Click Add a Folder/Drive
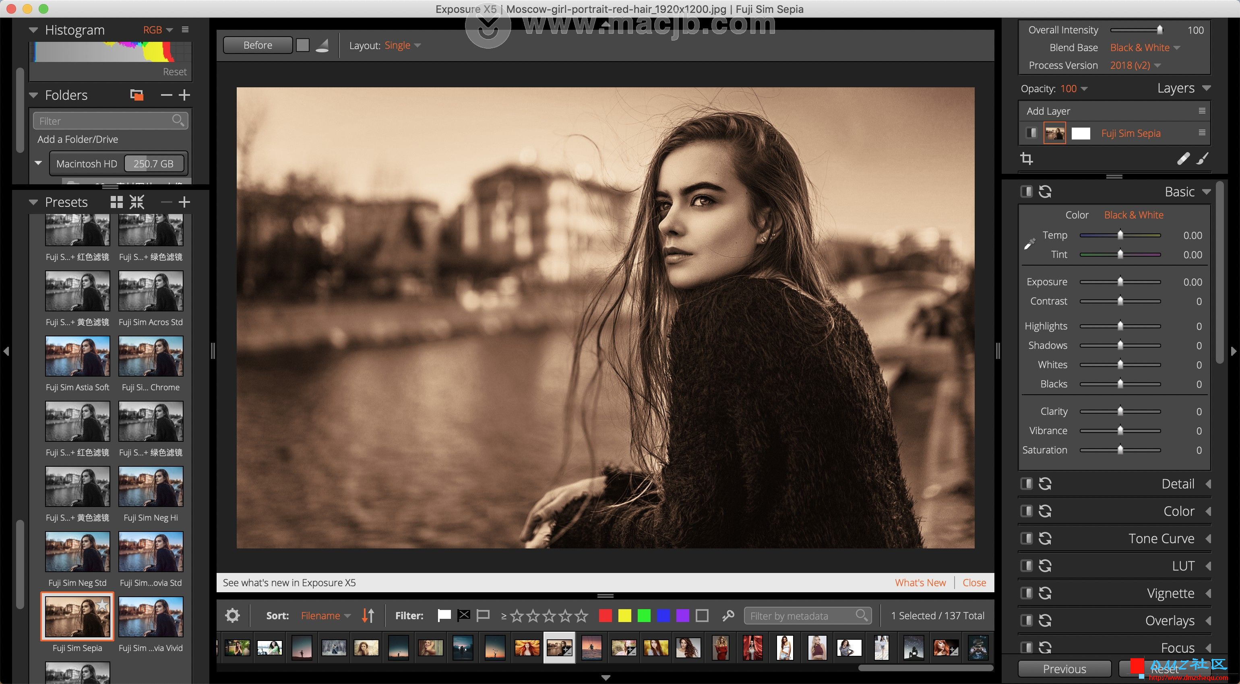 pyautogui.click(x=78, y=139)
